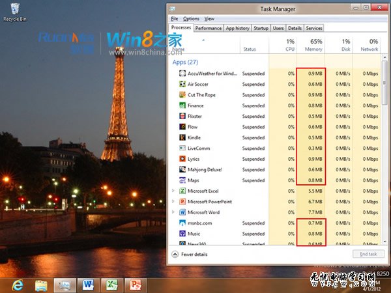
Task: Switch to the Startup tab
Action: click(261, 28)
